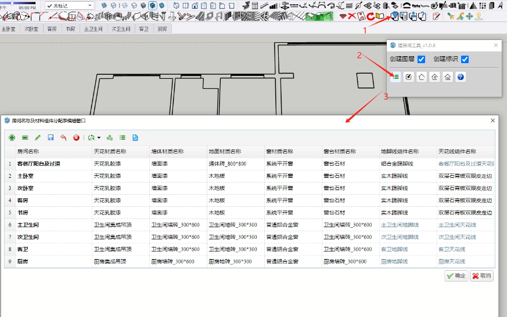Image resolution: width=507 pixels, height=317 pixels.
Task: Click the red circle delete icon
Action: (76, 138)
